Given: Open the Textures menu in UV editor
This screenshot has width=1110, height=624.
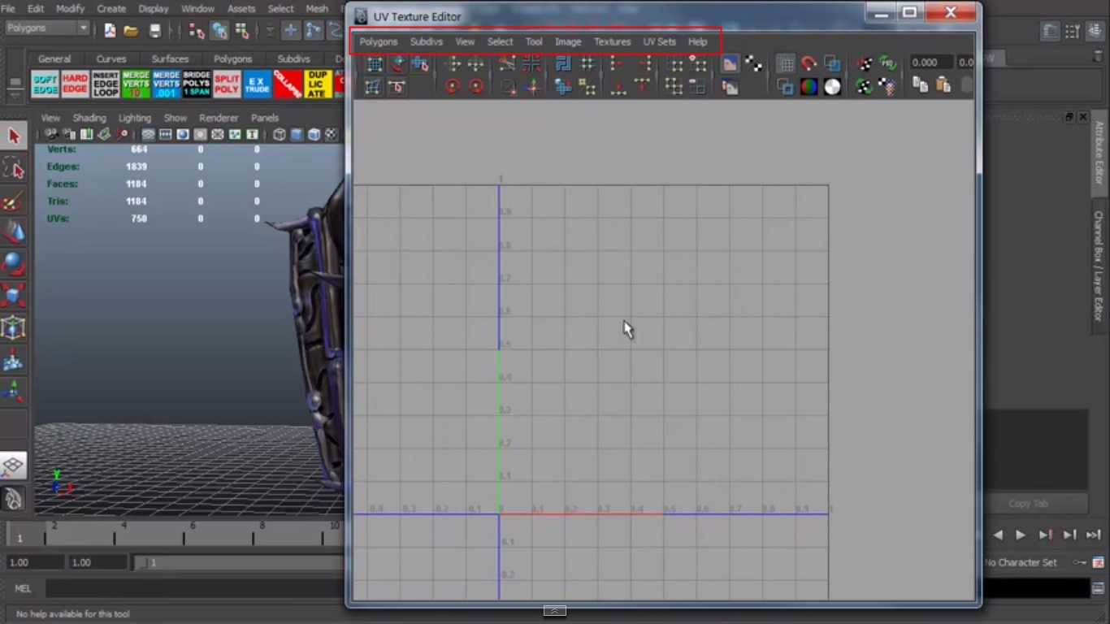Looking at the screenshot, I should 612,41.
